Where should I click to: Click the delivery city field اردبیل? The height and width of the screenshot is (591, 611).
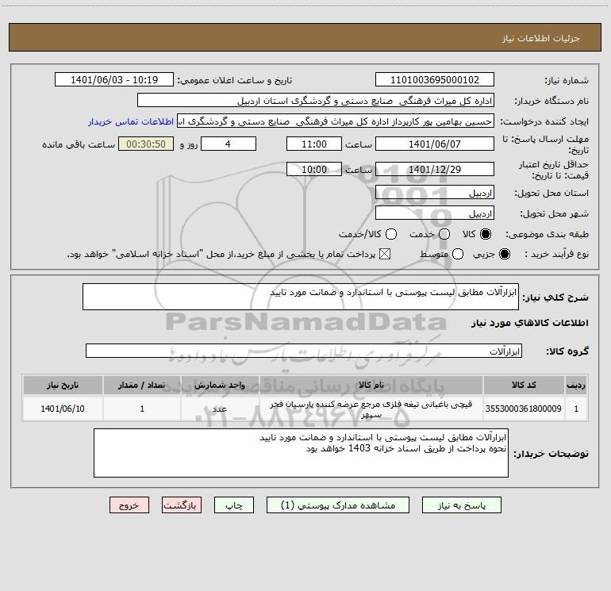click(x=435, y=213)
